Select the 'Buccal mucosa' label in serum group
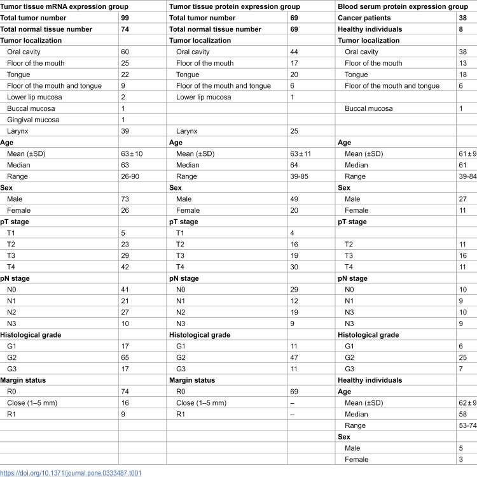The width and height of the screenshot is (477, 477). click(x=369, y=108)
